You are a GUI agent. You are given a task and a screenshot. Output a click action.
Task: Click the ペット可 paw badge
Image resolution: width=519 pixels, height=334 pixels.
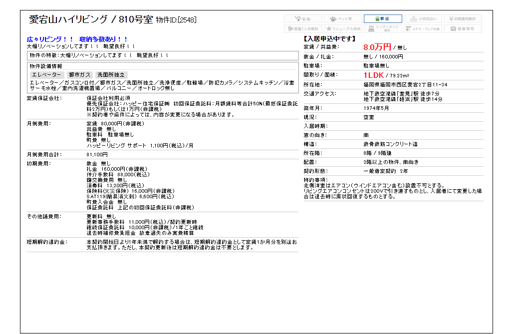click(x=343, y=18)
